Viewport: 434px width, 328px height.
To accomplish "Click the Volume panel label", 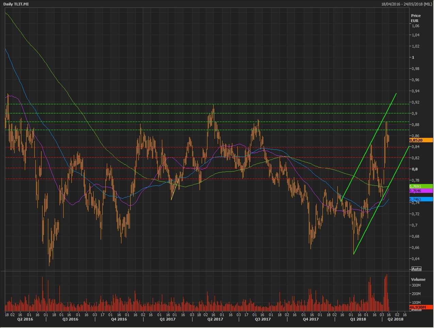I will tap(418, 279).
